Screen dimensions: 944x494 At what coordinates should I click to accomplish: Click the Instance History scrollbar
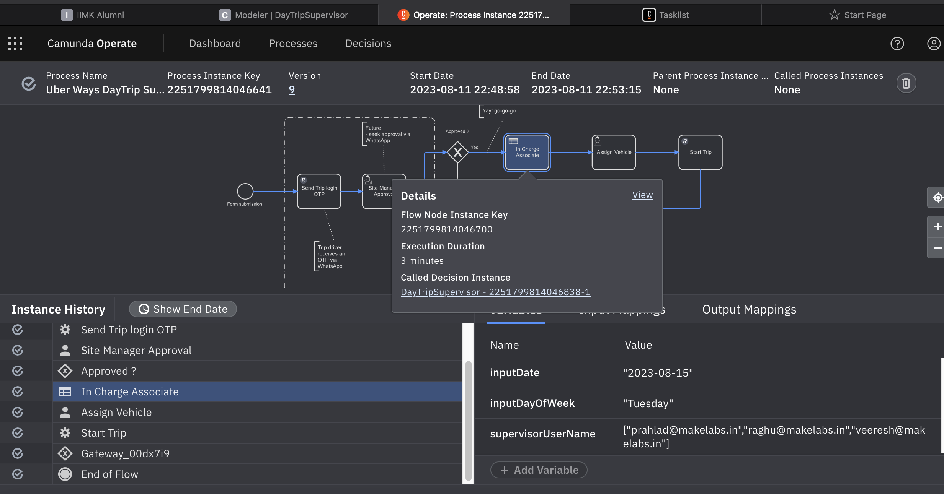[x=468, y=421]
